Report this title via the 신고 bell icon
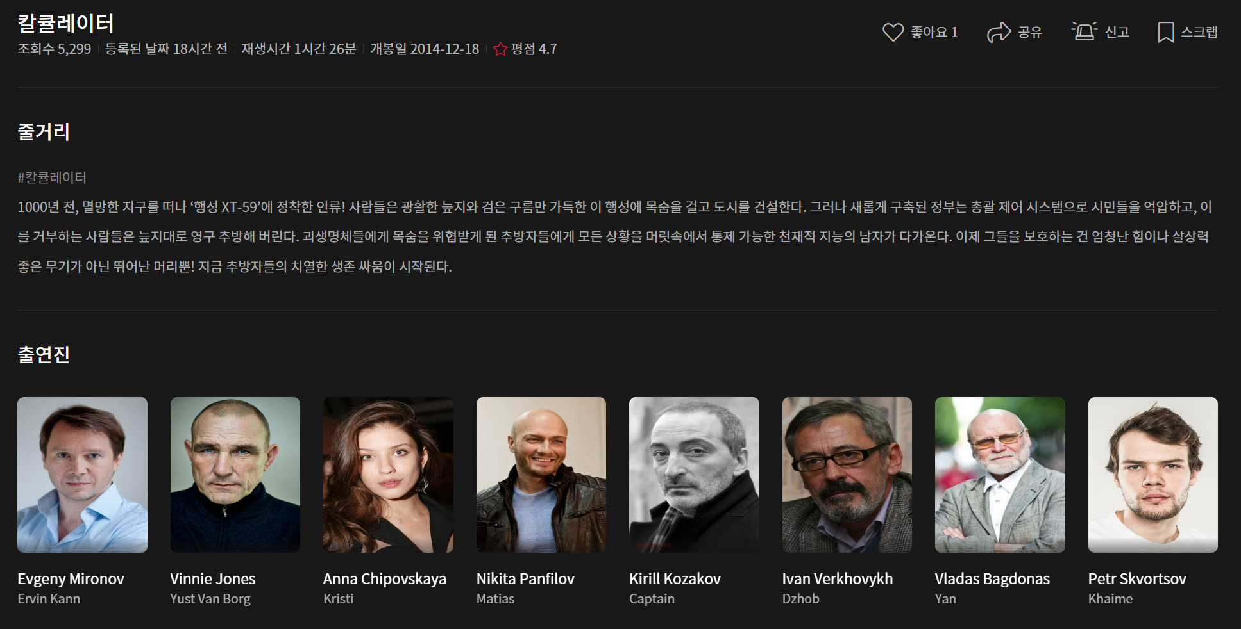The image size is (1241, 629). coord(1084,31)
